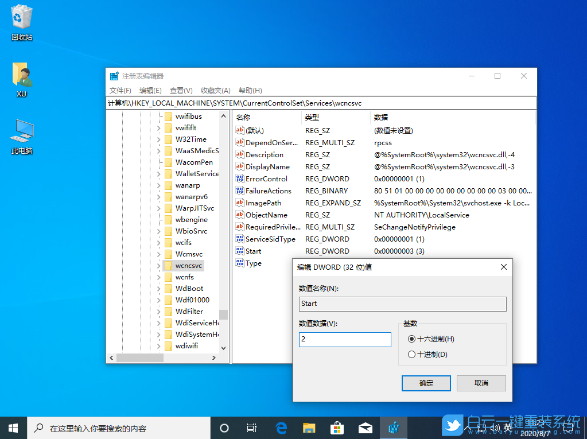
Task: Click the 数值数据 input field
Action: [344, 339]
